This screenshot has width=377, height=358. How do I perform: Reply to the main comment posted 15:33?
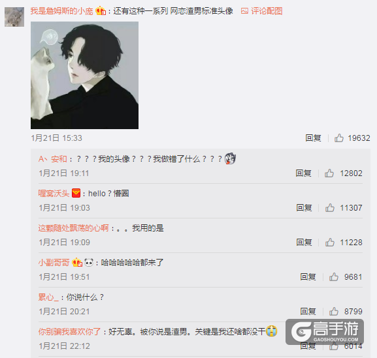click(x=313, y=138)
